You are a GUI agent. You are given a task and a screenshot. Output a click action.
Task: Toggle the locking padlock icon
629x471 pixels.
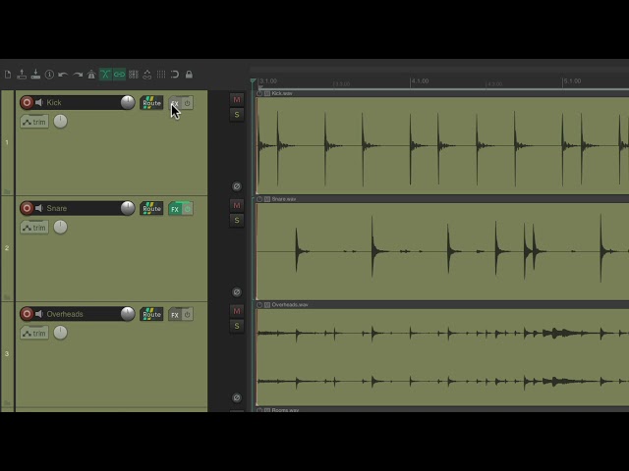189,75
